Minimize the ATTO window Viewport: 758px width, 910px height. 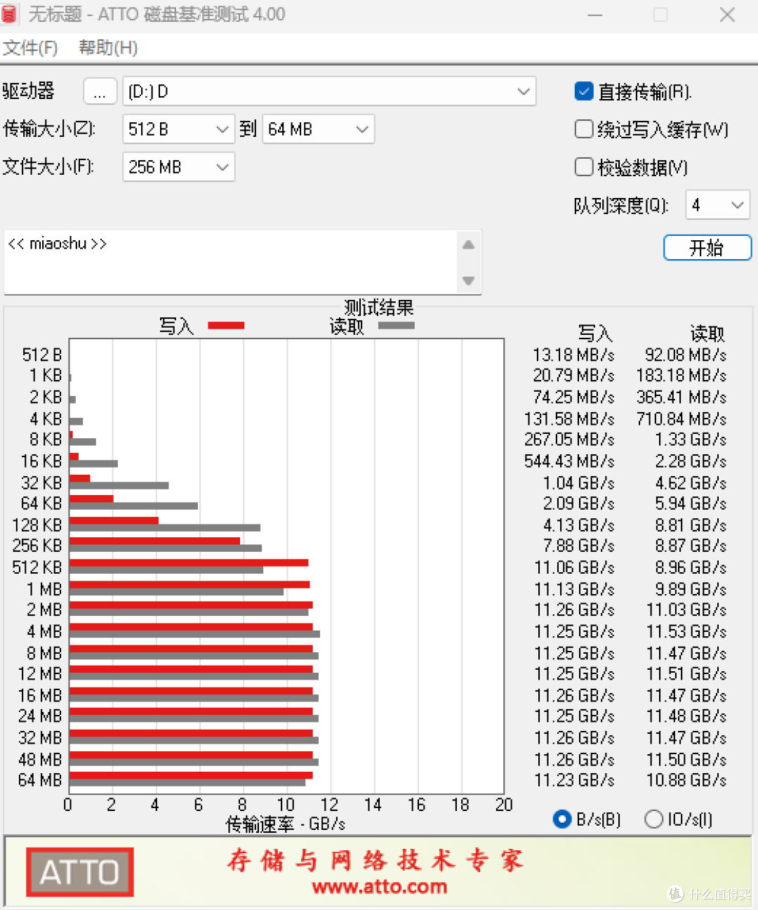(595, 15)
